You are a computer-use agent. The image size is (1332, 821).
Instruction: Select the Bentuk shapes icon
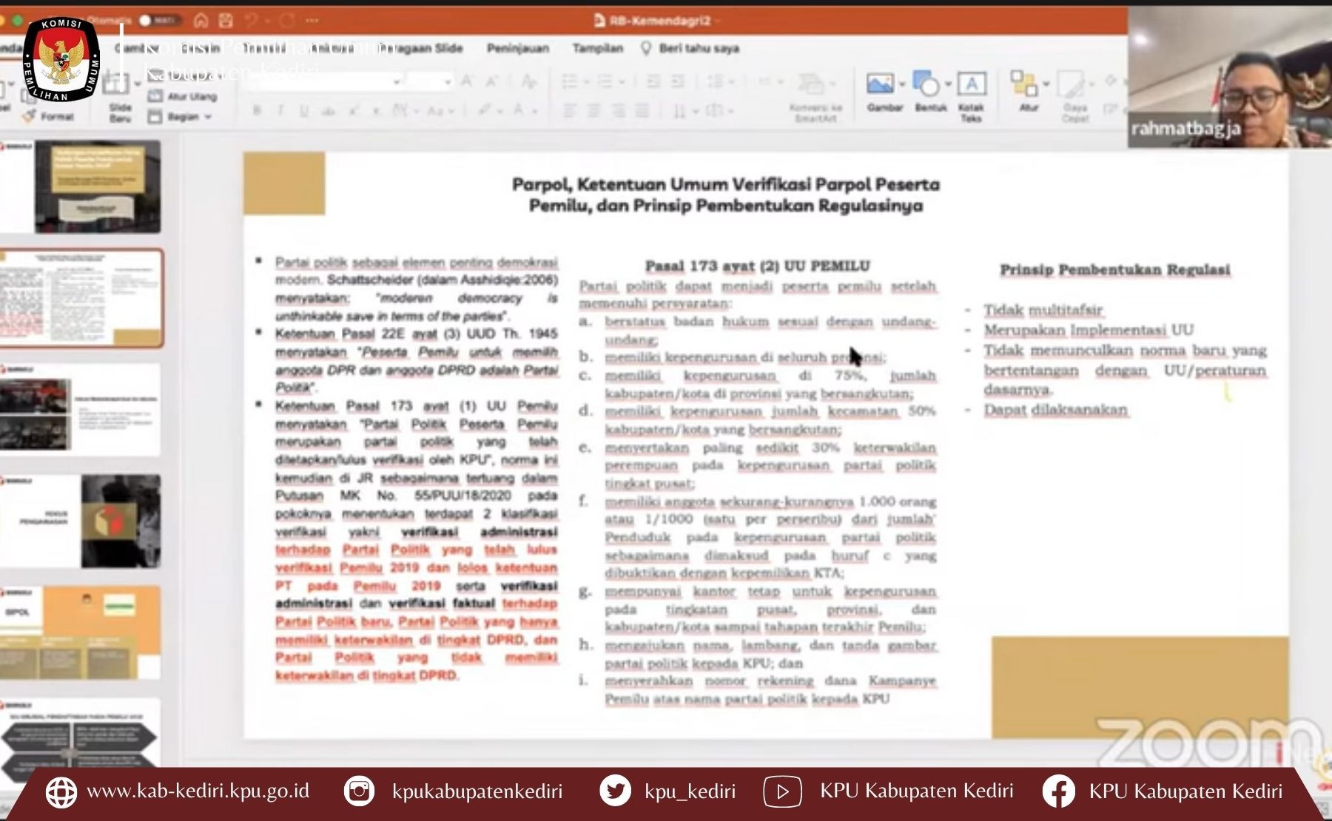[926, 84]
